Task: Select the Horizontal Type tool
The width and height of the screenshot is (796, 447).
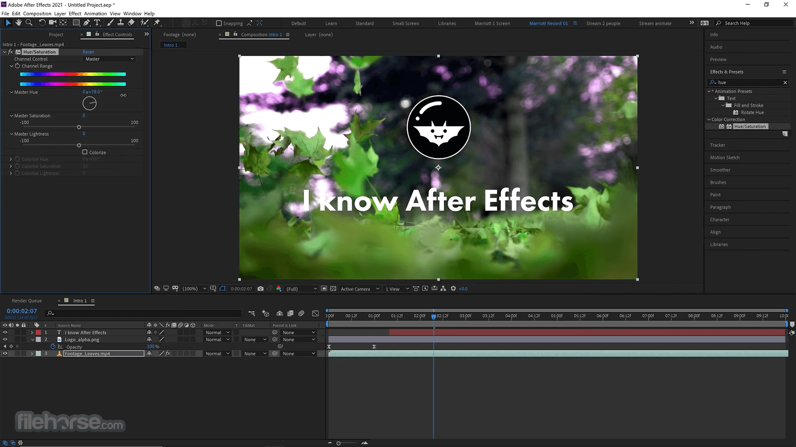Action: [97, 23]
